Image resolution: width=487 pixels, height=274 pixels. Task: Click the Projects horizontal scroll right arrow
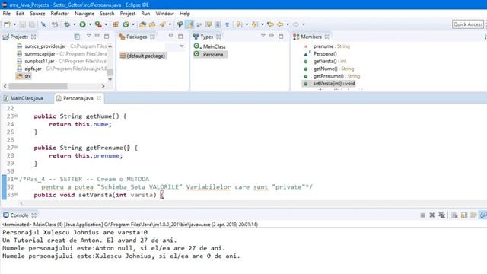click(x=103, y=86)
